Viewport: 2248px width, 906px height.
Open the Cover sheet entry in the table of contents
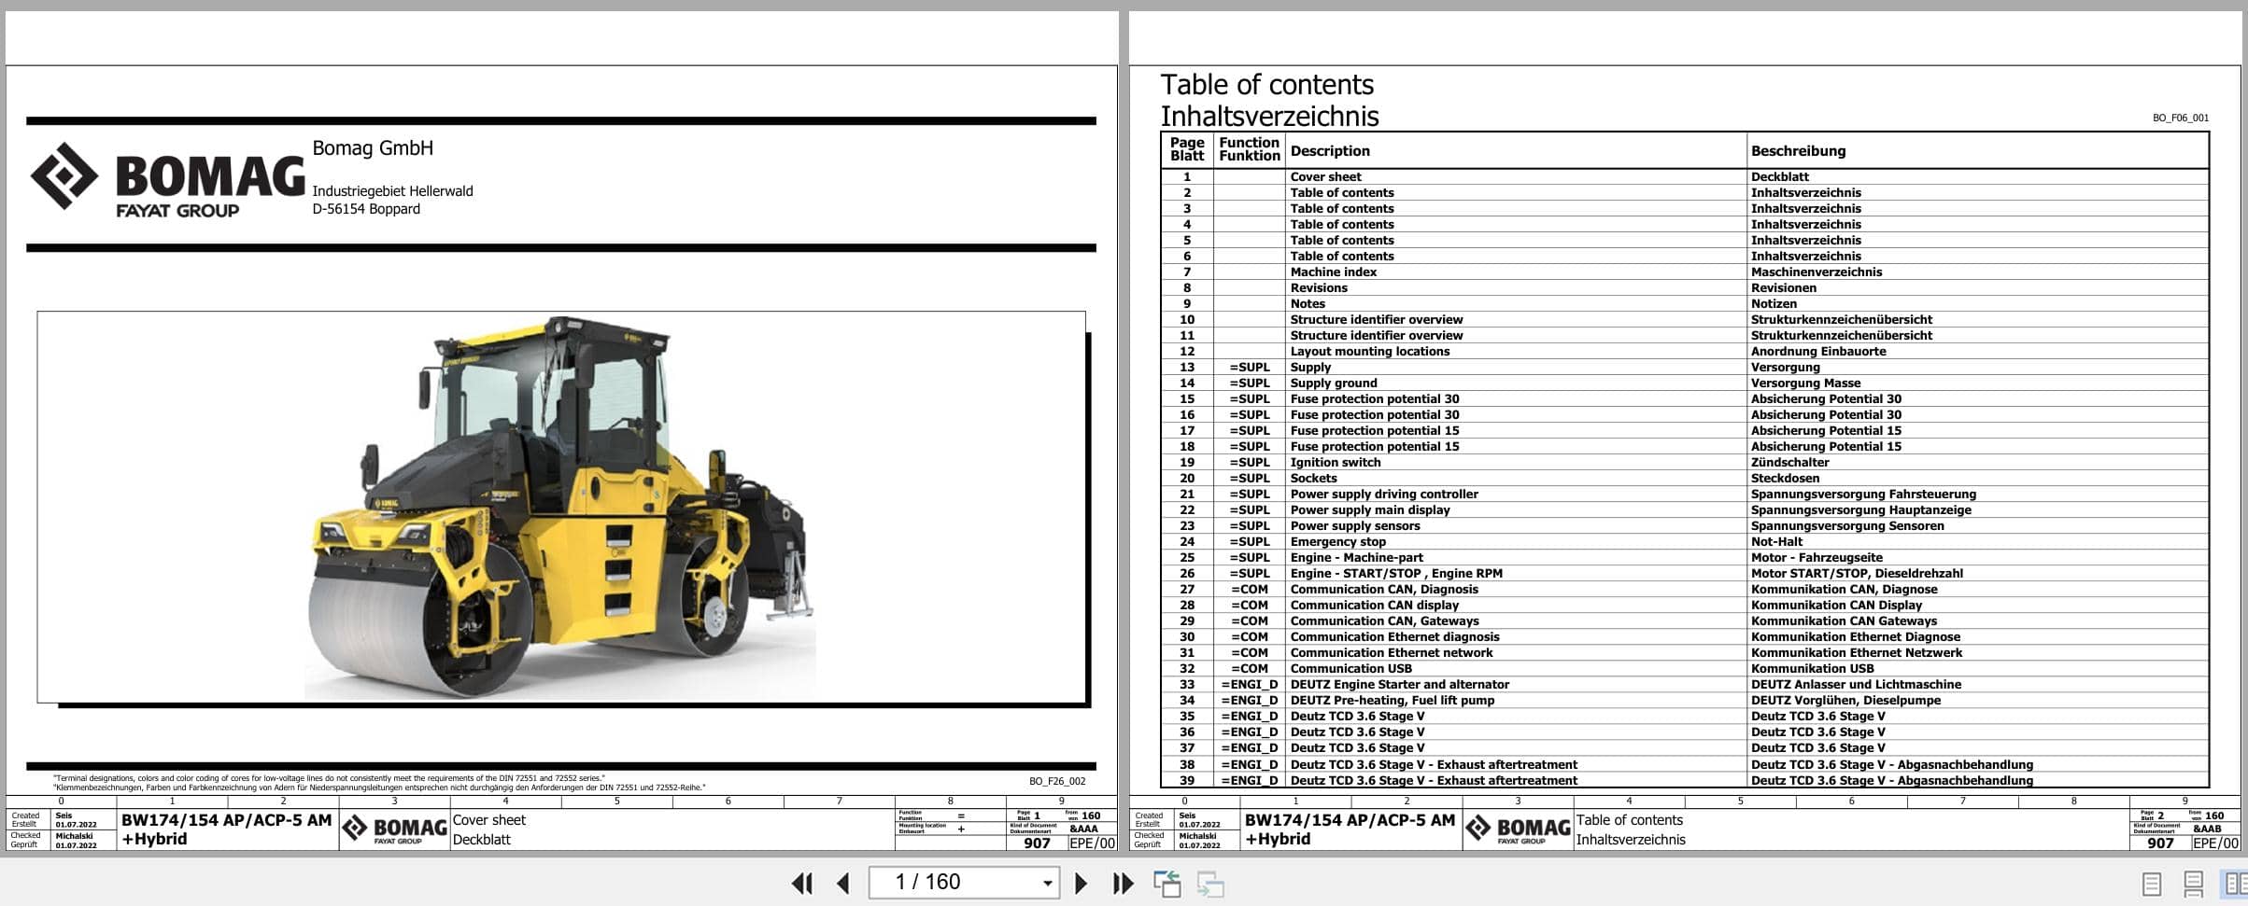pyautogui.click(x=1325, y=176)
